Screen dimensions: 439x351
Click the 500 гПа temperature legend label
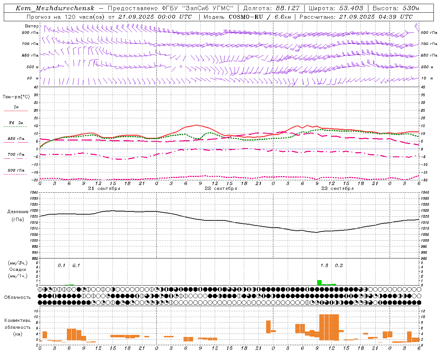click(16, 170)
